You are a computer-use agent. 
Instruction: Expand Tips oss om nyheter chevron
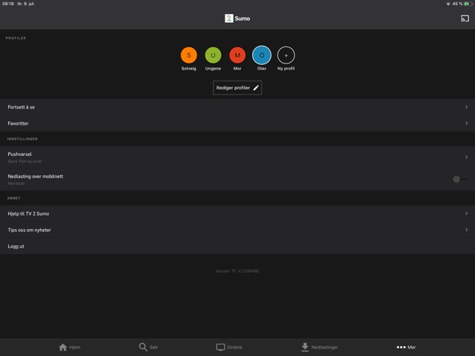point(467,230)
